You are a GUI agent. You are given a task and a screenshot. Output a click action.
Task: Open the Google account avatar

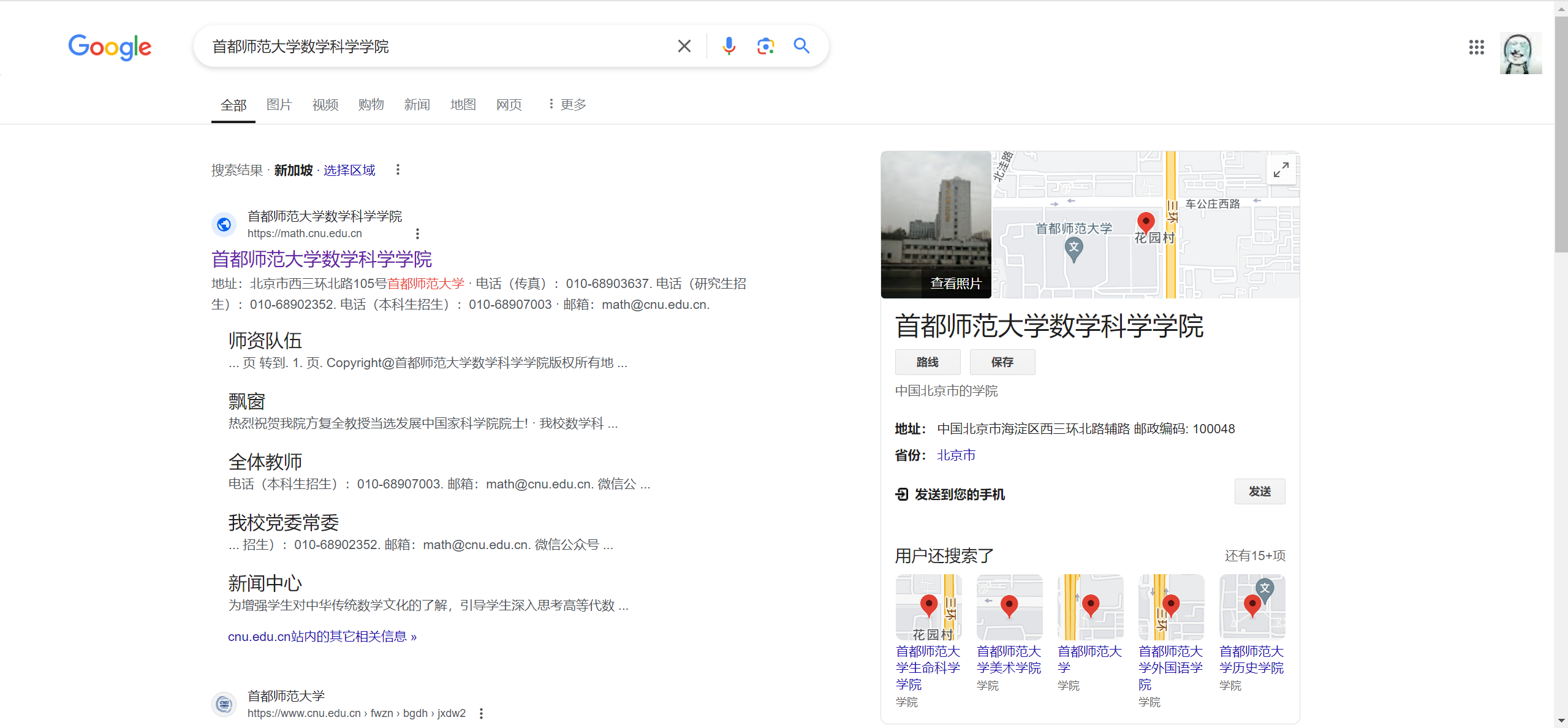click(1520, 53)
